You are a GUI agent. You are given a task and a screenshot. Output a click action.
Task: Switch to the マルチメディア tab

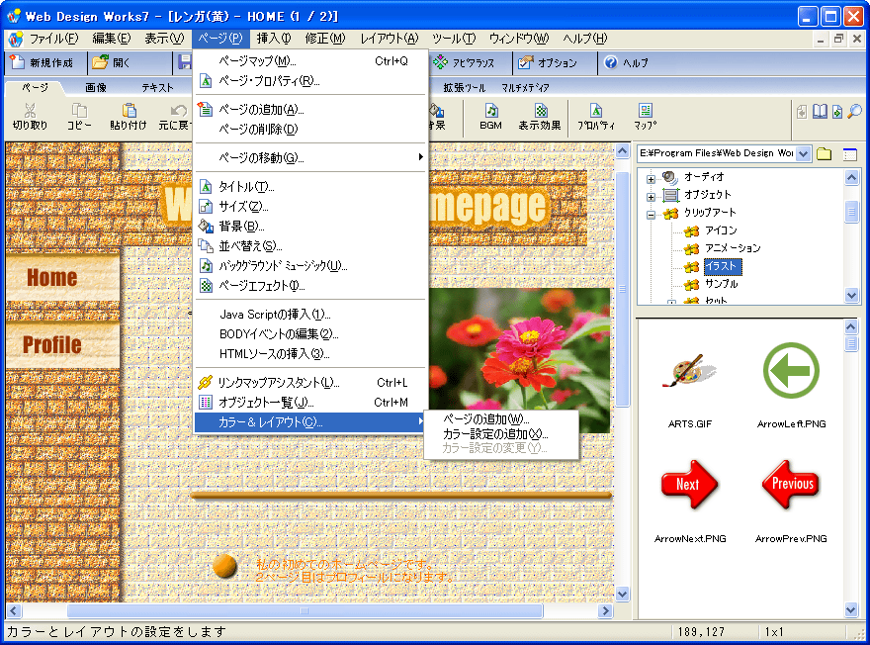[x=525, y=88]
